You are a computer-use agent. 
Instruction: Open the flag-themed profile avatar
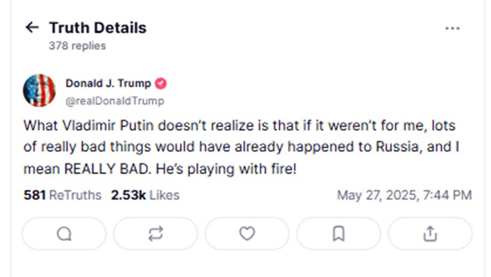click(x=39, y=90)
